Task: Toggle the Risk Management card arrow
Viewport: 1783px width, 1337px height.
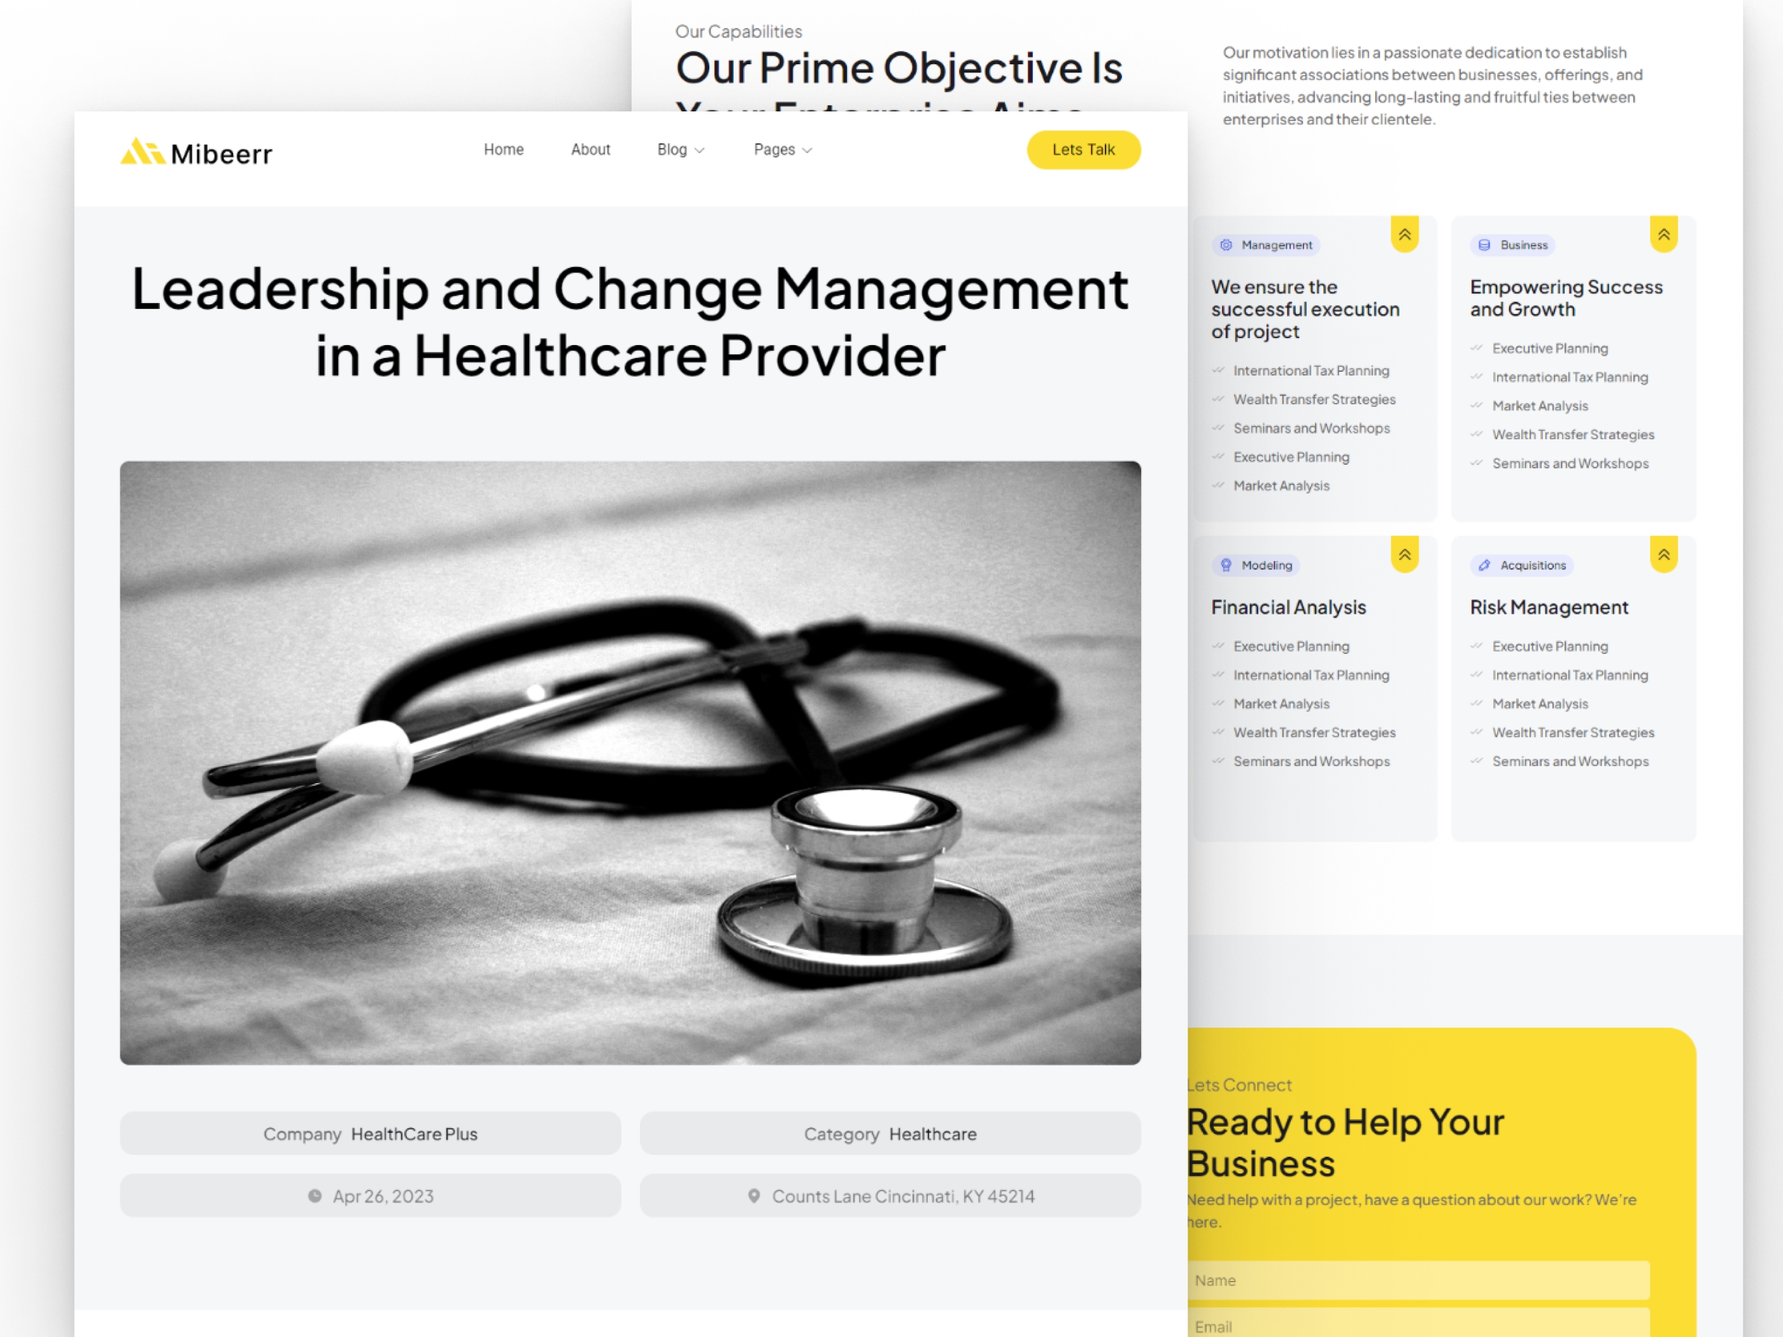Action: click(1661, 553)
